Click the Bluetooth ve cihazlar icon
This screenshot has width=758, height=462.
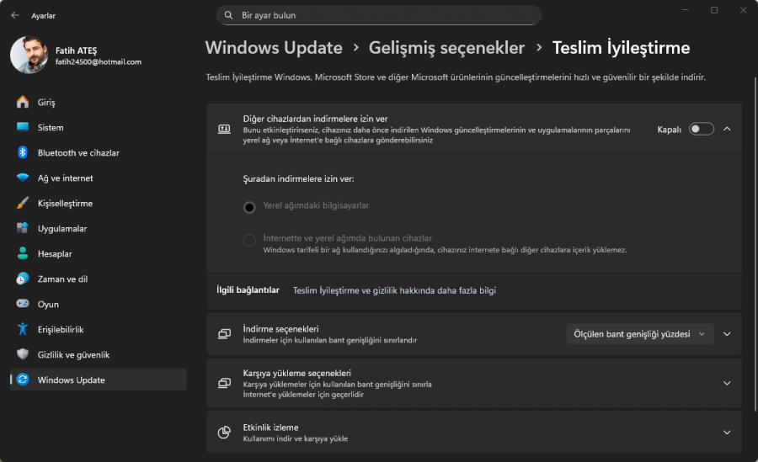23,152
